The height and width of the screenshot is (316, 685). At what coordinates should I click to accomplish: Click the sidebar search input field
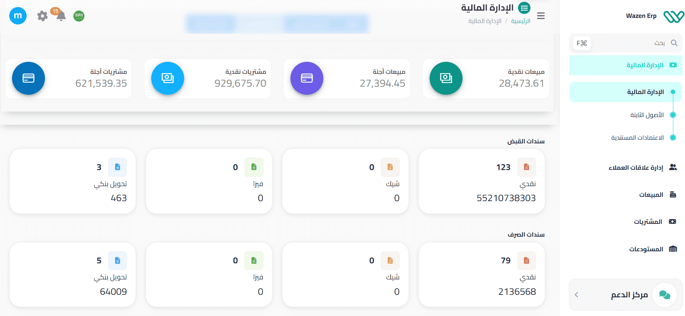[628, 43]
